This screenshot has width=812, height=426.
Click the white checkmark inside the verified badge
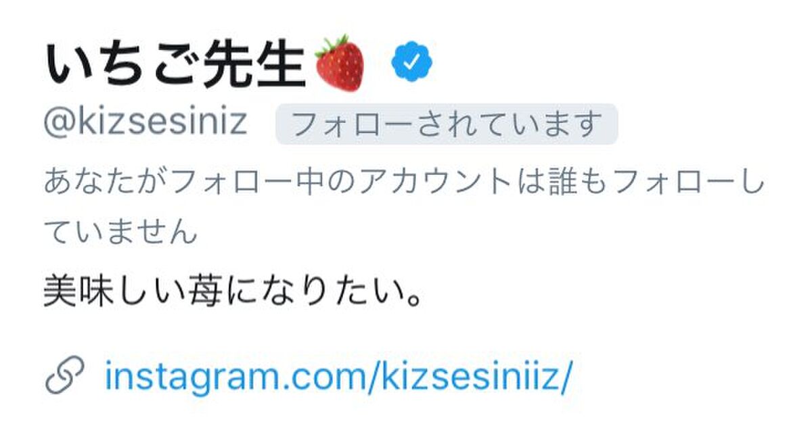412,63
